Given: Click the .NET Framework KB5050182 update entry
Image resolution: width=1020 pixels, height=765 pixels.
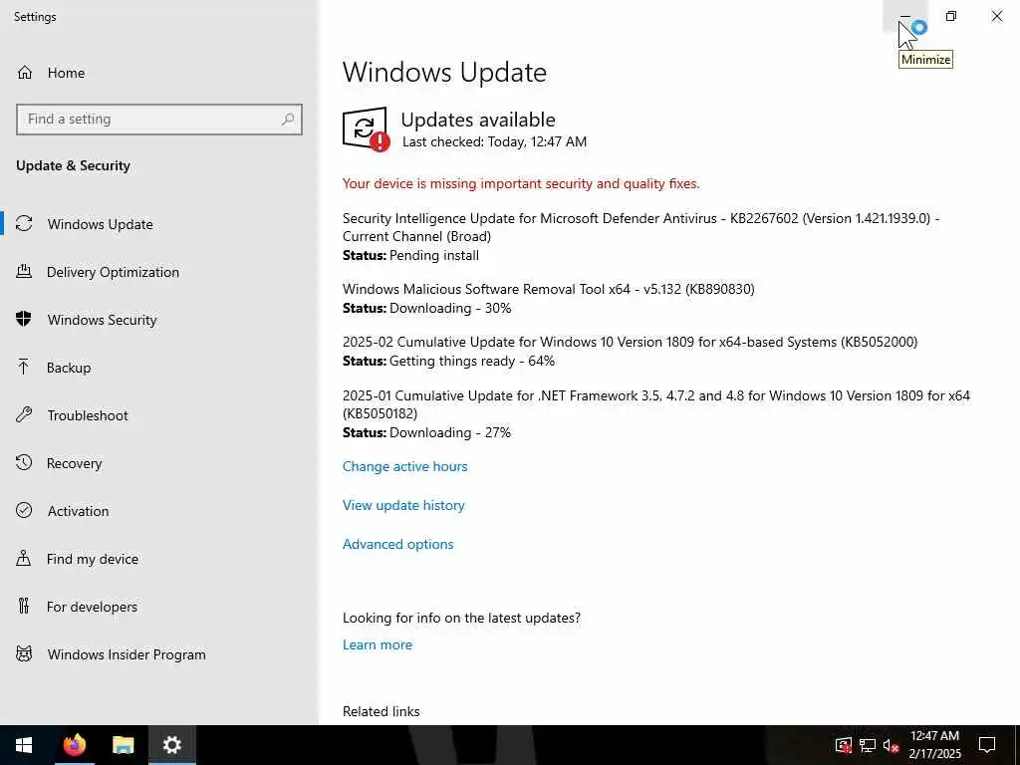Looking at the screenshot, I should (656, 404).
